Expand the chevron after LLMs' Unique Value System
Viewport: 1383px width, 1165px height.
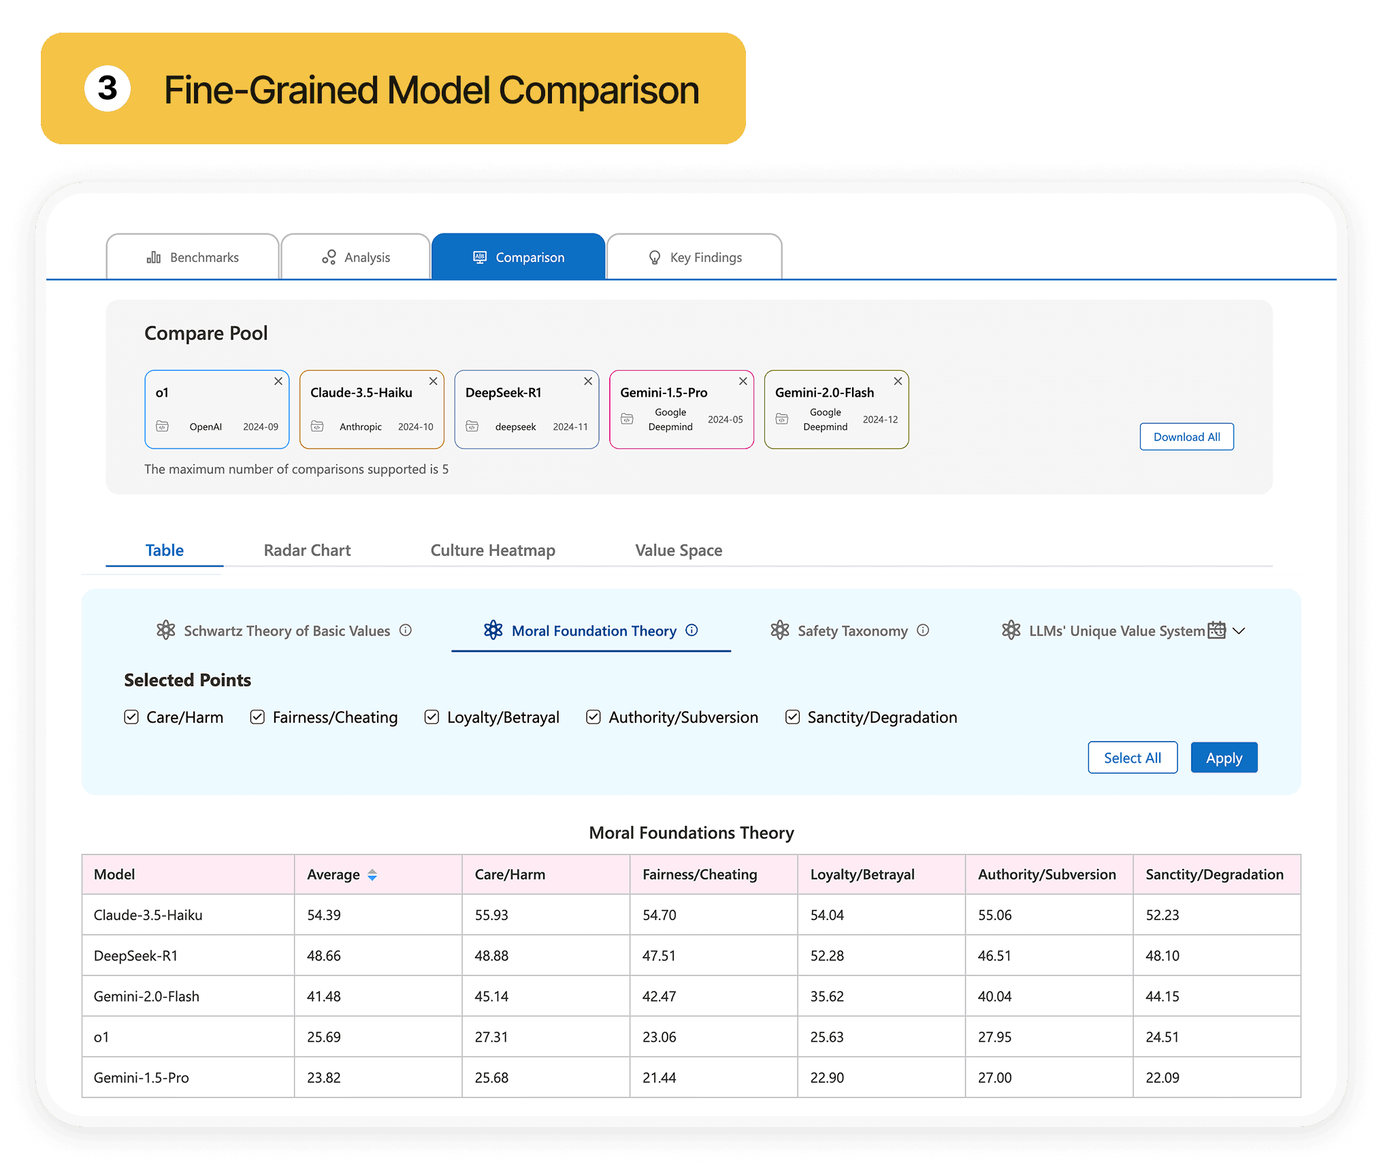pos(1239,631)
